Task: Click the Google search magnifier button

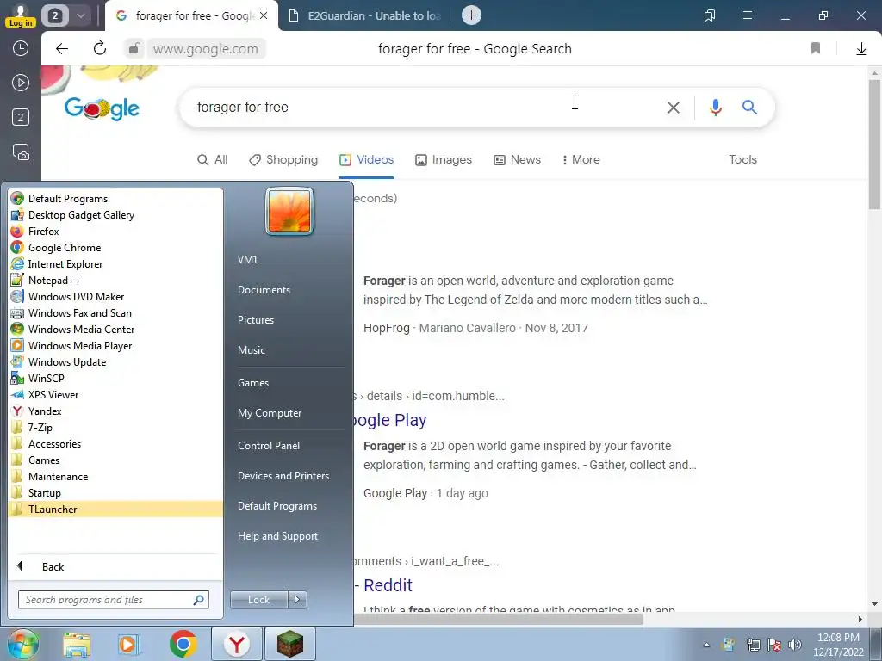Action: 749,107
